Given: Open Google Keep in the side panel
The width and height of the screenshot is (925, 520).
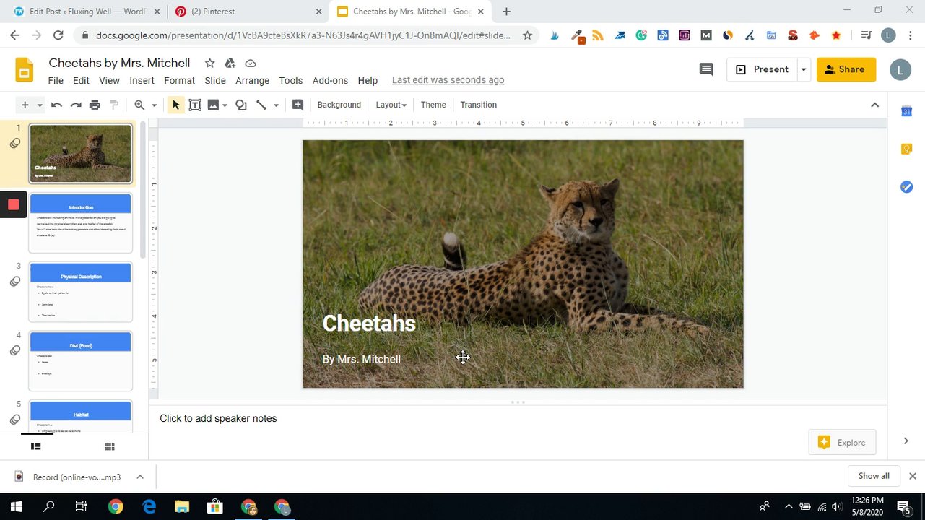Looking at the screenshot, I should (906, 149).
